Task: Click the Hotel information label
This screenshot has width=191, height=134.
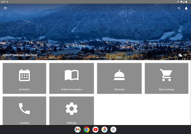Action: (72, 89)
